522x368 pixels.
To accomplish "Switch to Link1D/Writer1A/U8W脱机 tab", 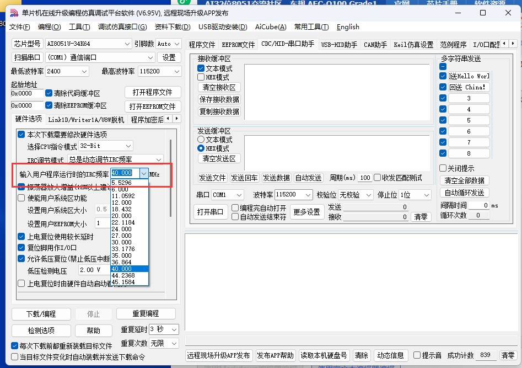I will pos(86,120).
